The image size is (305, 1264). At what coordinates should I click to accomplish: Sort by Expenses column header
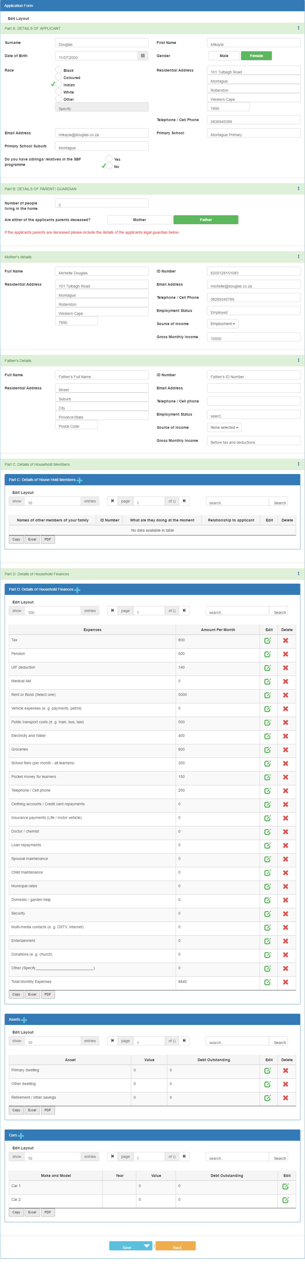coord(93,629)
